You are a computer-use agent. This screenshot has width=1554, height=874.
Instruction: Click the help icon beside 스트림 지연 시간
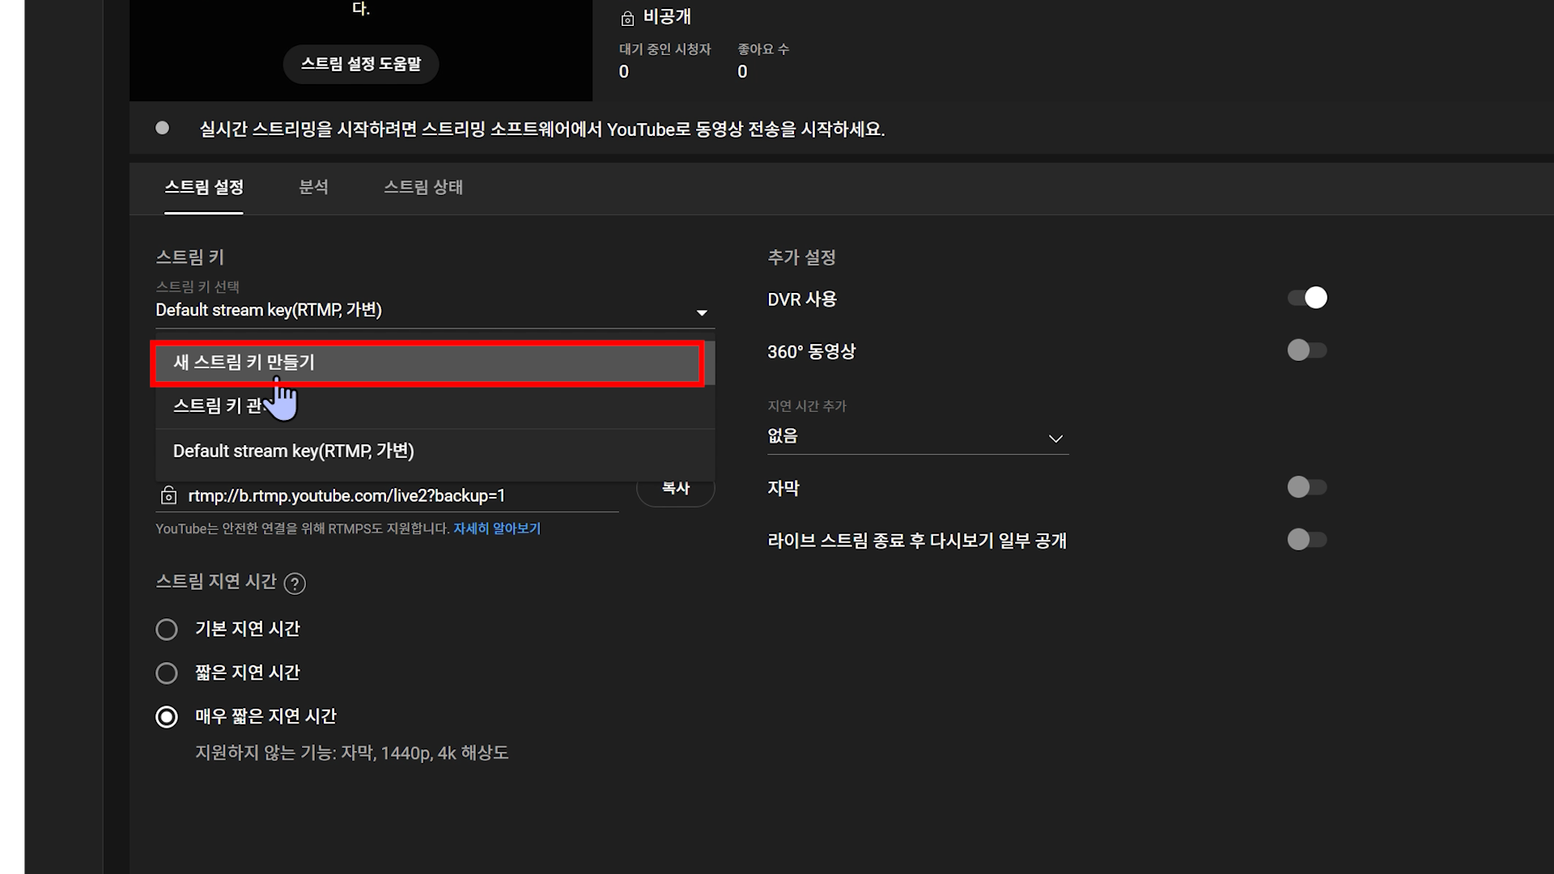tap(295, 583)
